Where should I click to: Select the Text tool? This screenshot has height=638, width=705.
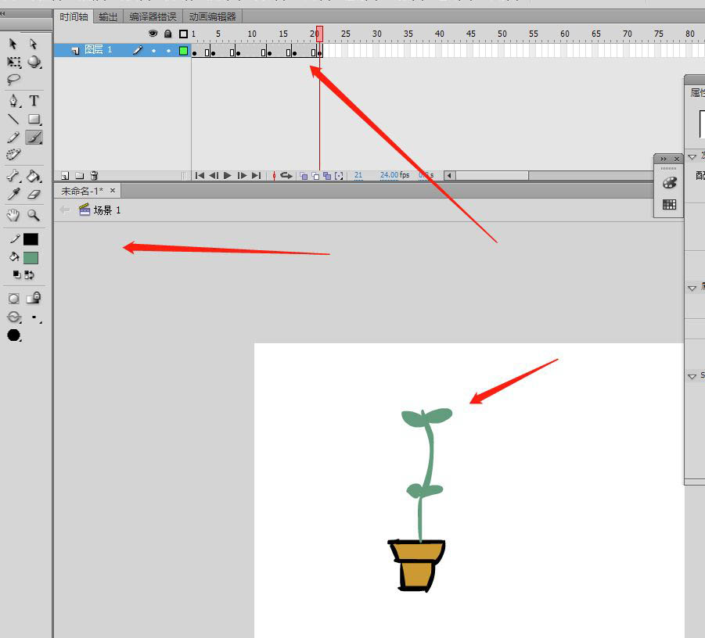point(34,101)
